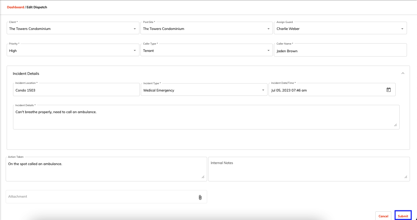Open the Priority dropdown
417x220 pixels.
[135, 50]
